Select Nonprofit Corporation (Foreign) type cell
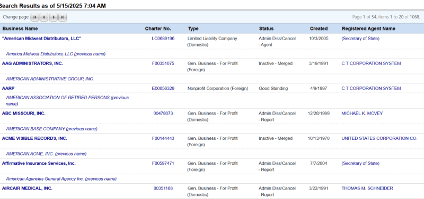Screen dimensions: 424x199 point(218,88)
